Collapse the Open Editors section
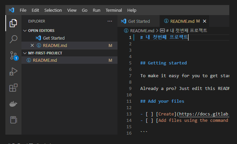Screen dimensions: 237x144 (25, 31)
